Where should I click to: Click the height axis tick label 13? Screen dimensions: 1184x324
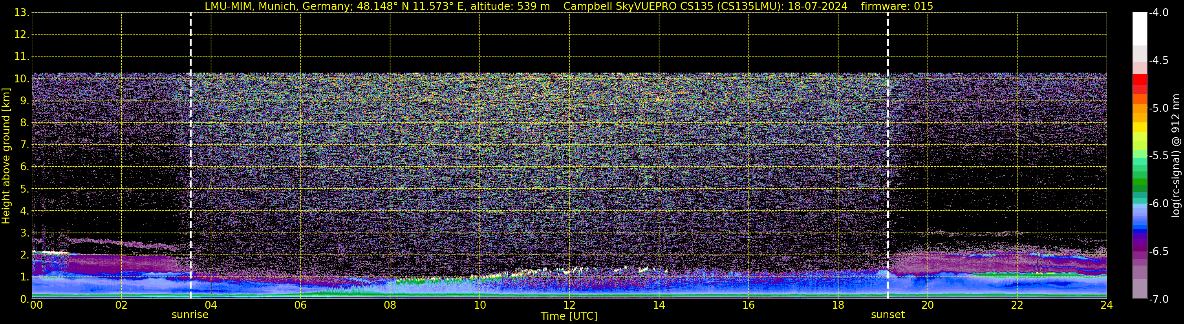[x=21, y=13]
